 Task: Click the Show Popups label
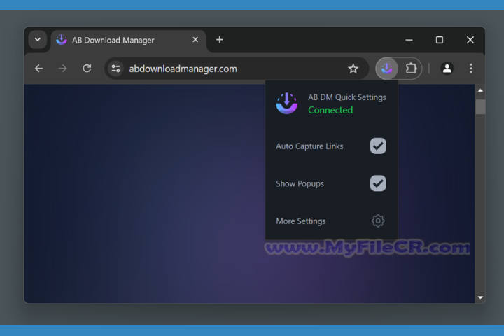300,184
